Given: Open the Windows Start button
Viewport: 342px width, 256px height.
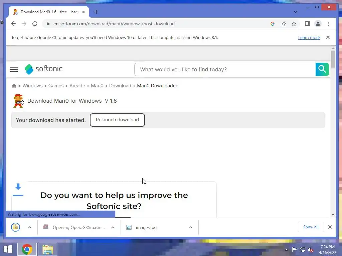Looking at the screenshot, I should point(8,249).
